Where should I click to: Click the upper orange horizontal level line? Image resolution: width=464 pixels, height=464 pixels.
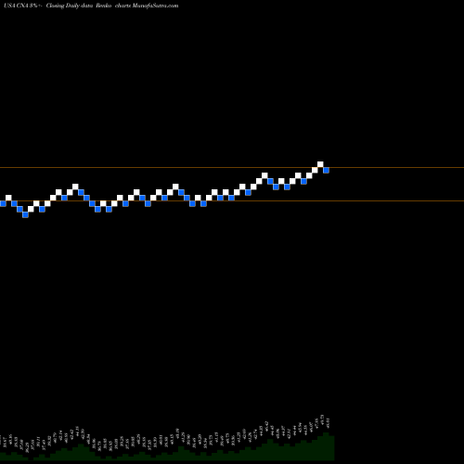(232, 167)
